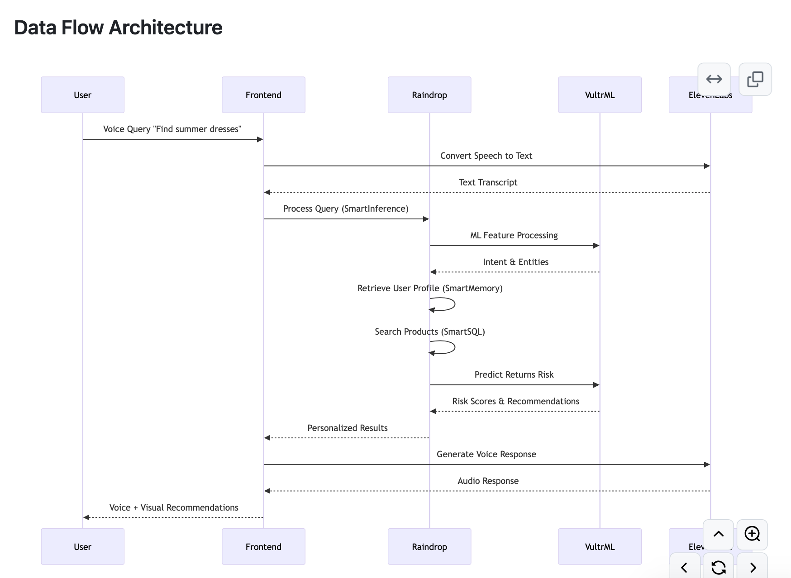Click the bottom User participant box
Screen dimensions: 791x578
(x=83, y=547)
